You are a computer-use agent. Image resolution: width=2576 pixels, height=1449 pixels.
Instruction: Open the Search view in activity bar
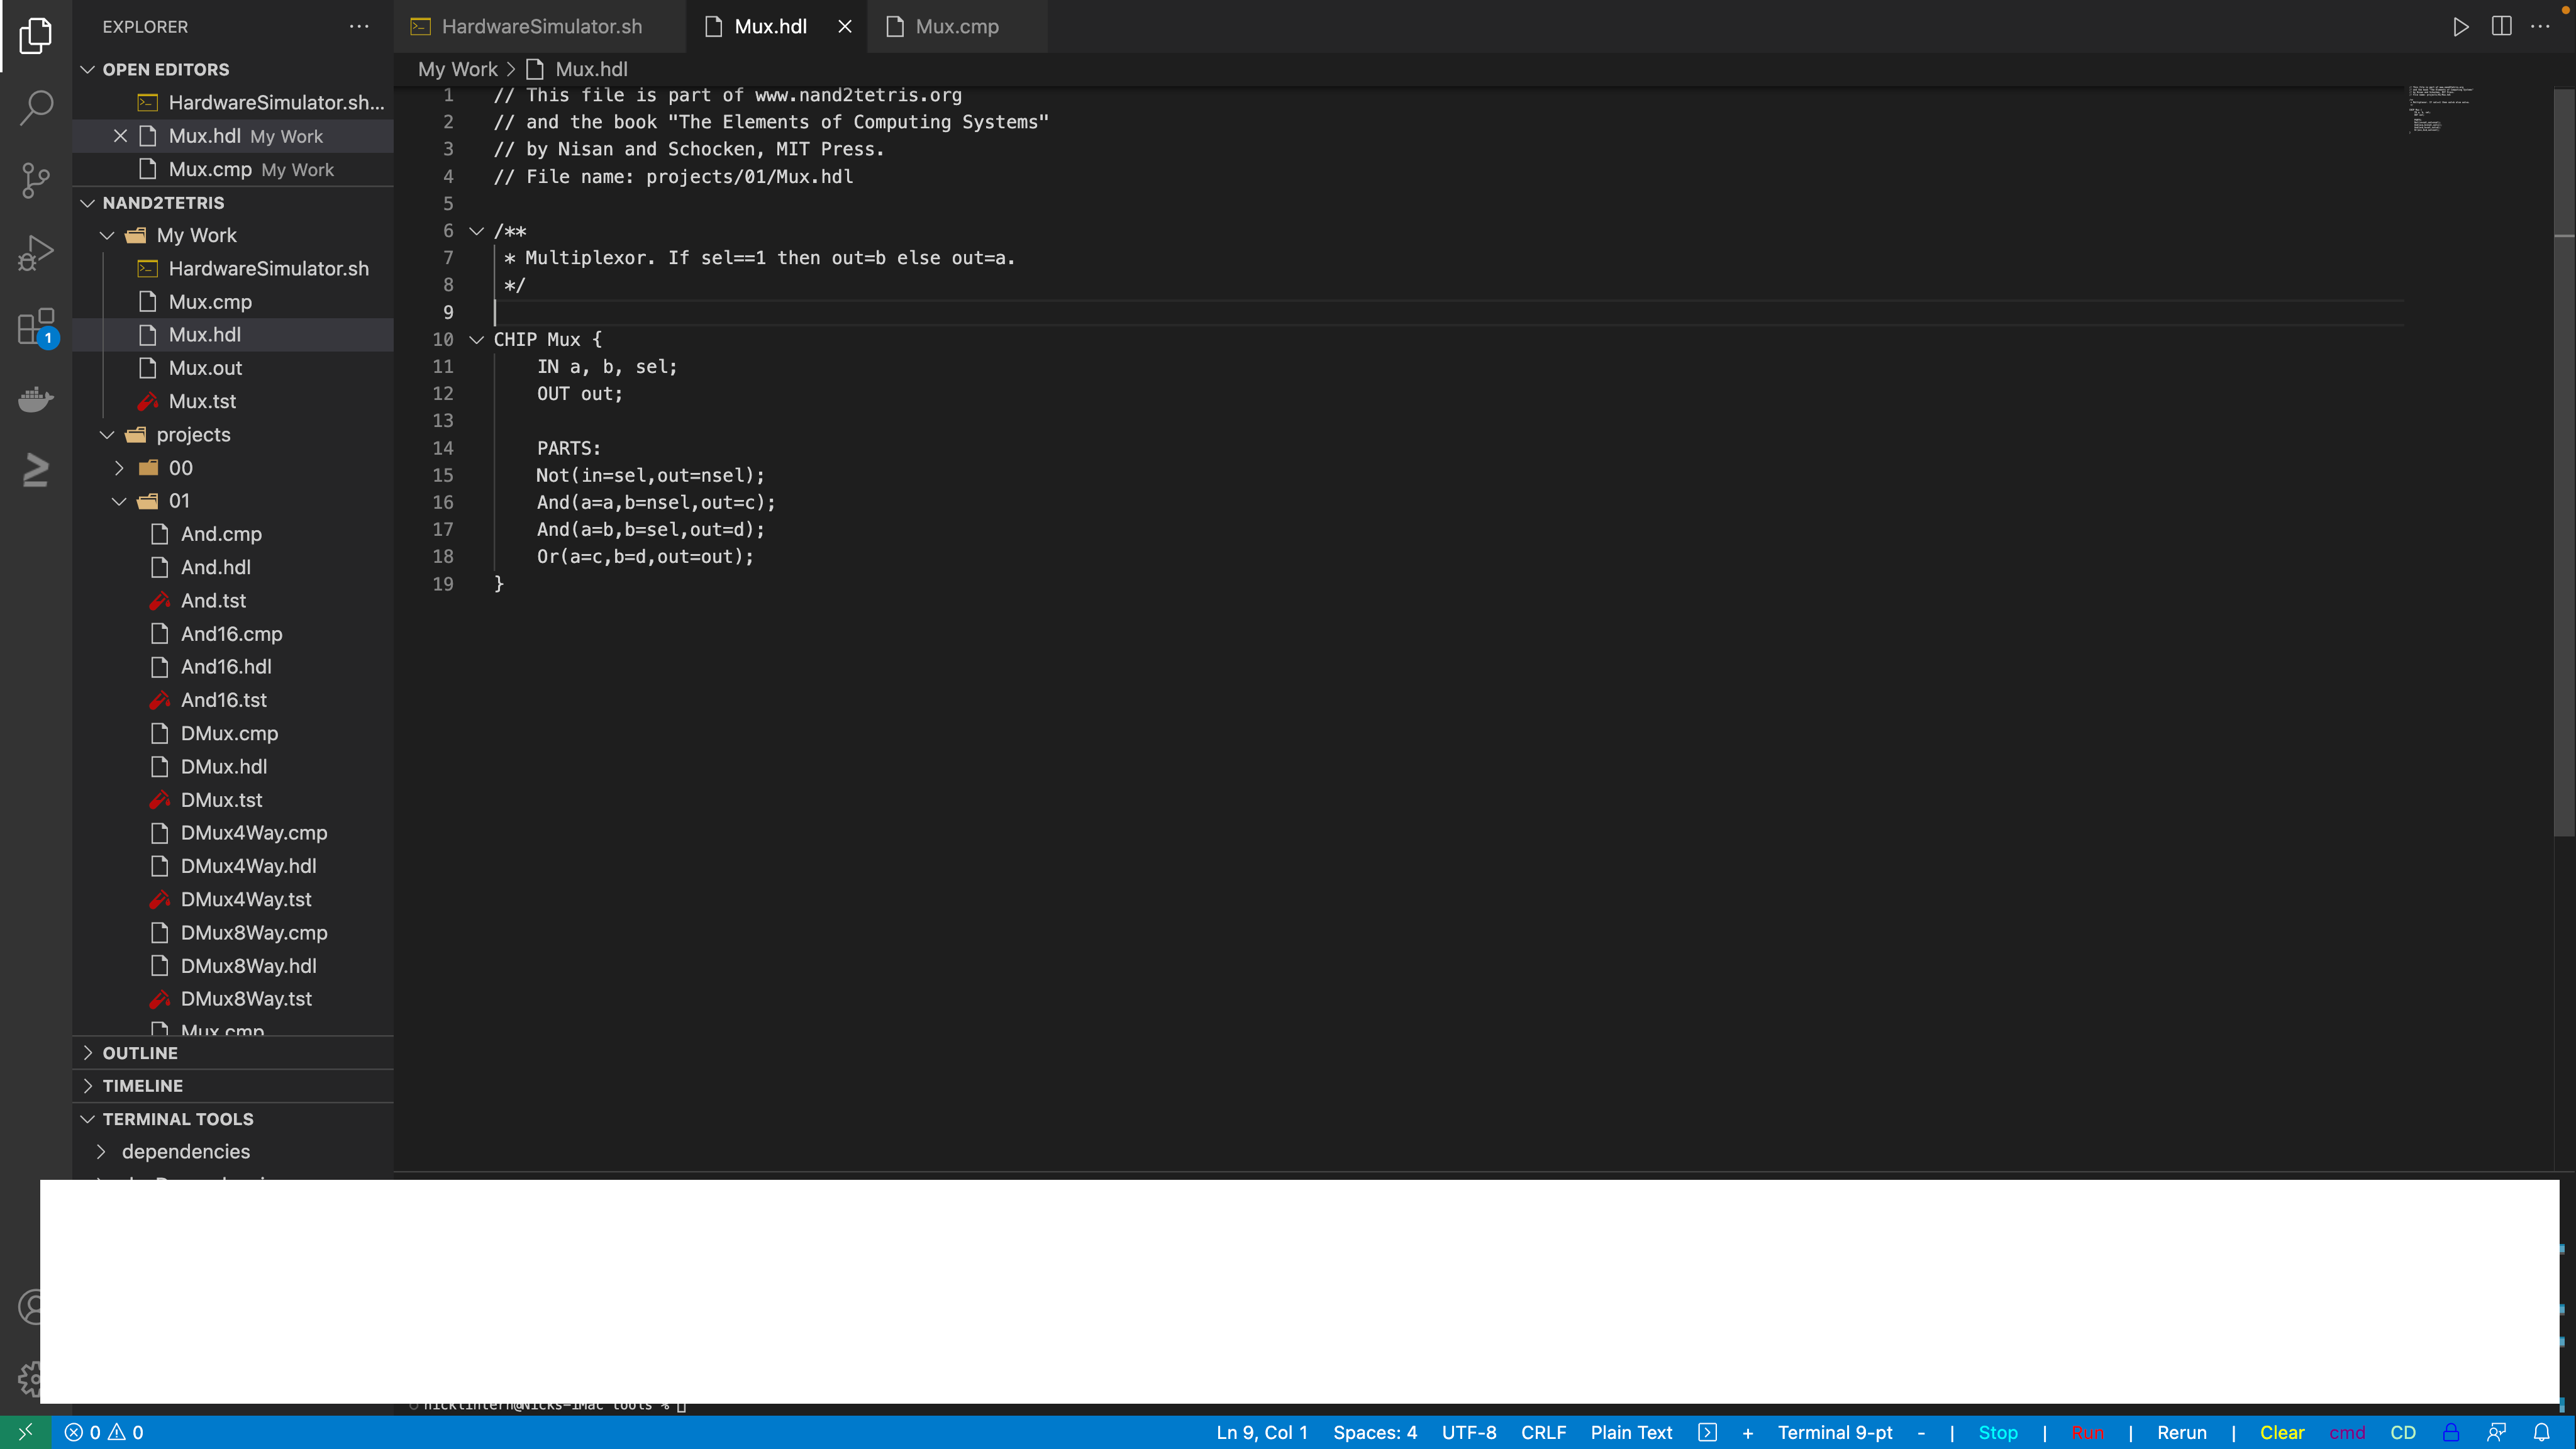click(36, 107)
